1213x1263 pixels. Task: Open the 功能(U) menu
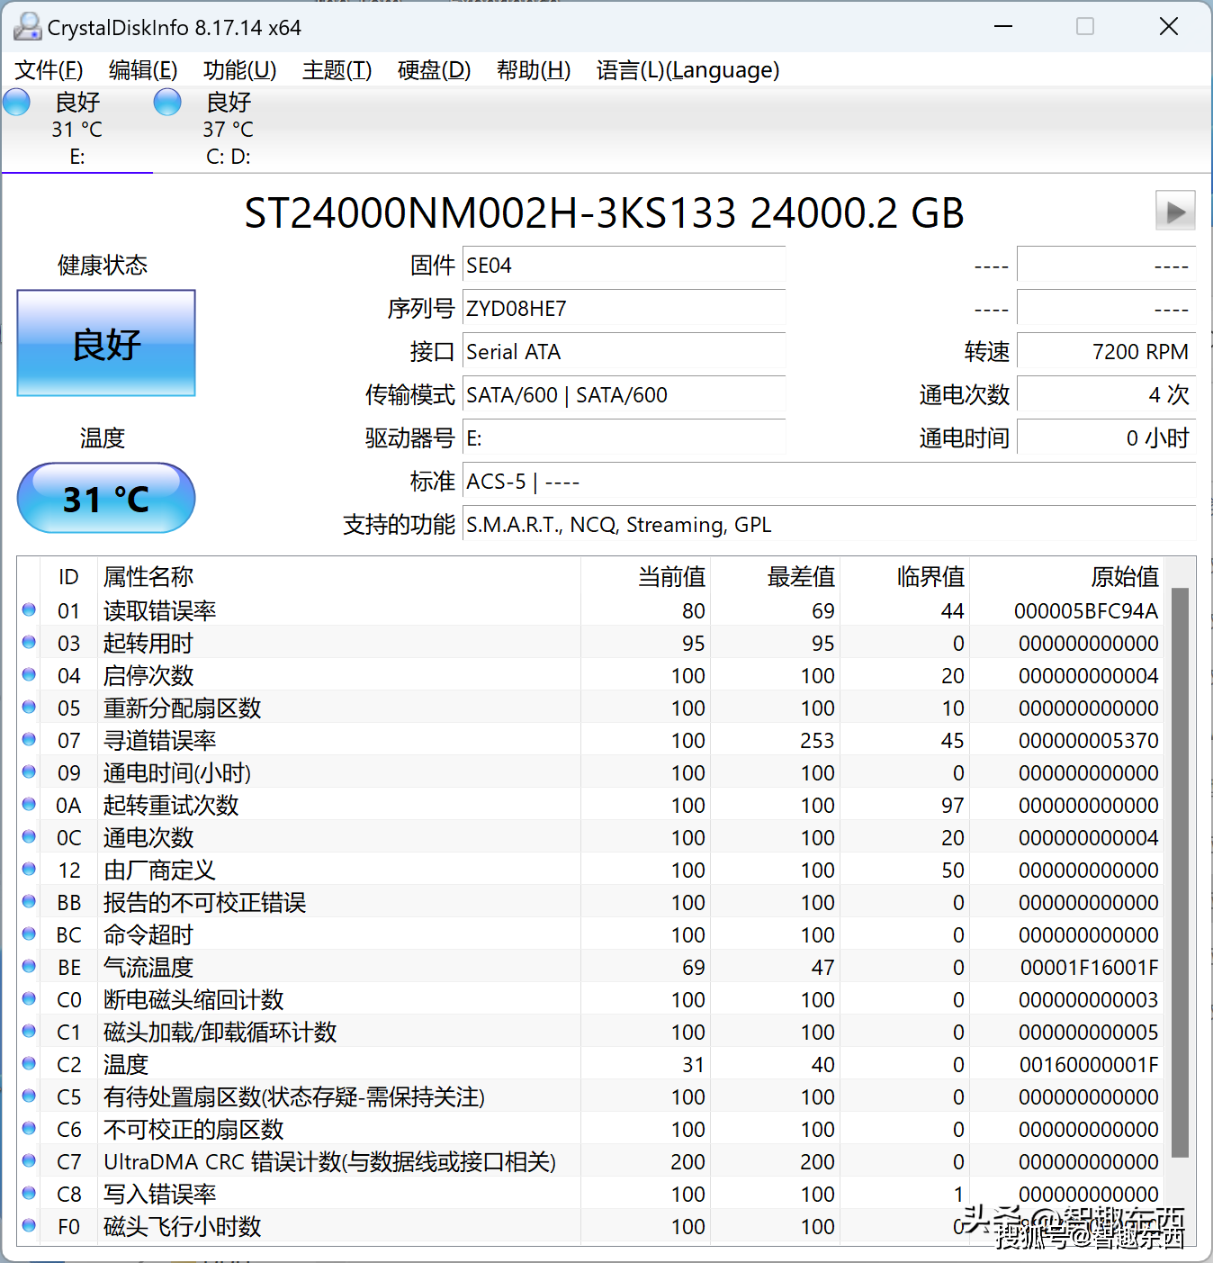239,70
